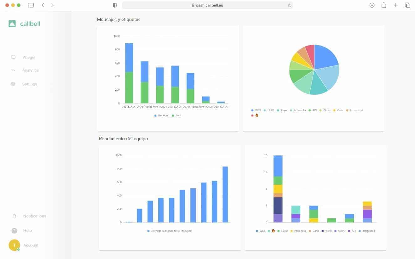
Task: Toggle the Sent legend in messages chart
Action: coord(176,116)
